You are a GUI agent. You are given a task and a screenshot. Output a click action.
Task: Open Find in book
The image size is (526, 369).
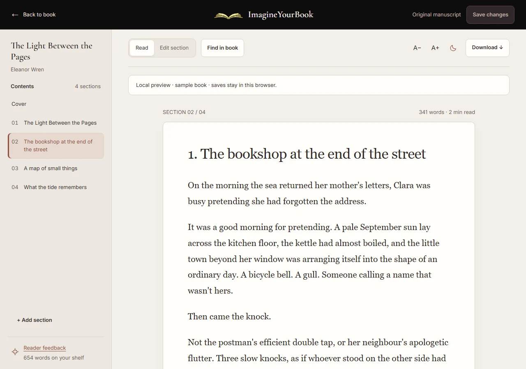(x=222, y=48)
